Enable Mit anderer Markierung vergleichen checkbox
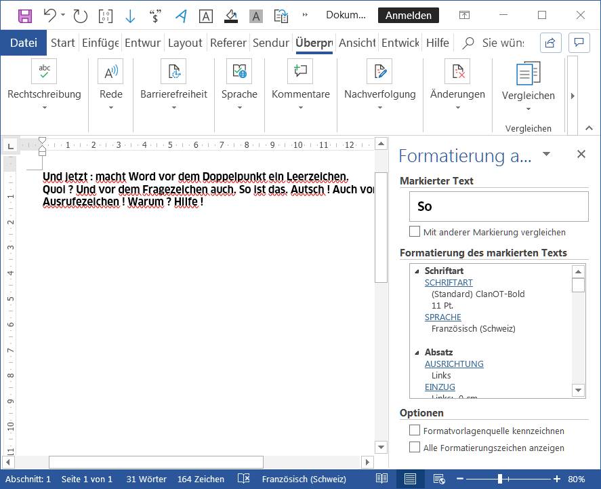This screenshot has width=601, height=489. (415, 232)
